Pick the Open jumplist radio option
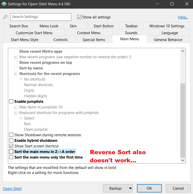Screen dimensions: 193x194 [x=21, y=129]
